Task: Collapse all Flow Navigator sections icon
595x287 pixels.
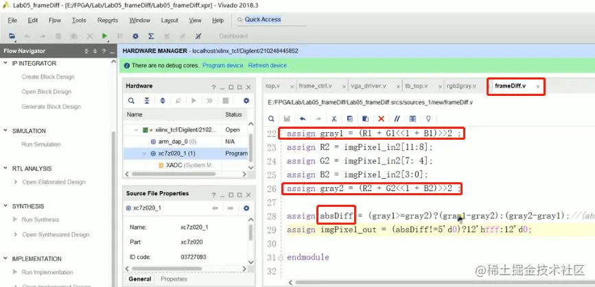Action: (x=86, y=51)
